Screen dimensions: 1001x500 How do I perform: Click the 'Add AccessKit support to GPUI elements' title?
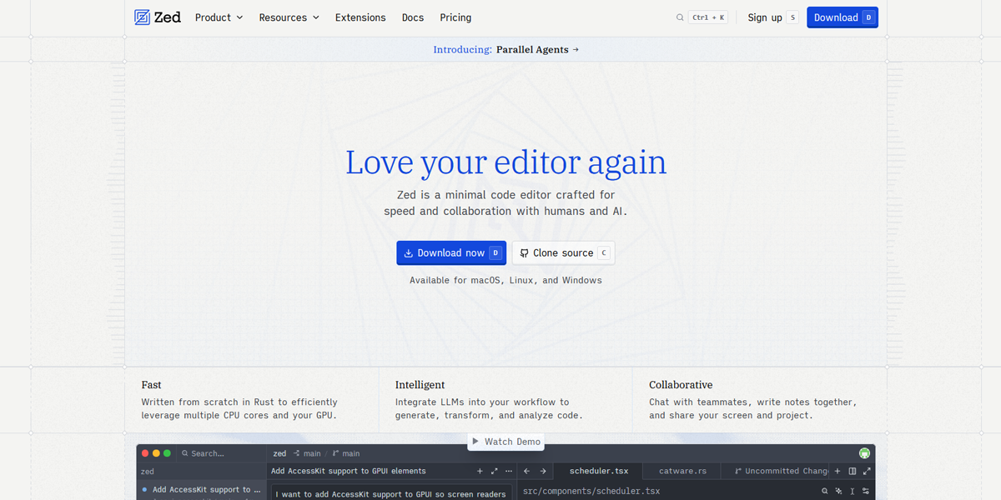click(x=349, y=471)
